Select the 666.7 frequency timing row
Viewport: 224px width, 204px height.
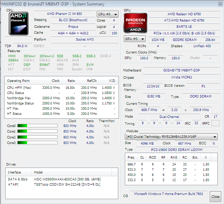point(171,164)
